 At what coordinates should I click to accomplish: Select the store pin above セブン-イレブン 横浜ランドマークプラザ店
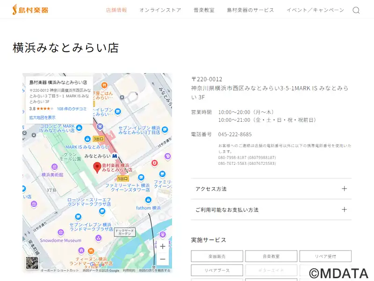coord(78,217)
